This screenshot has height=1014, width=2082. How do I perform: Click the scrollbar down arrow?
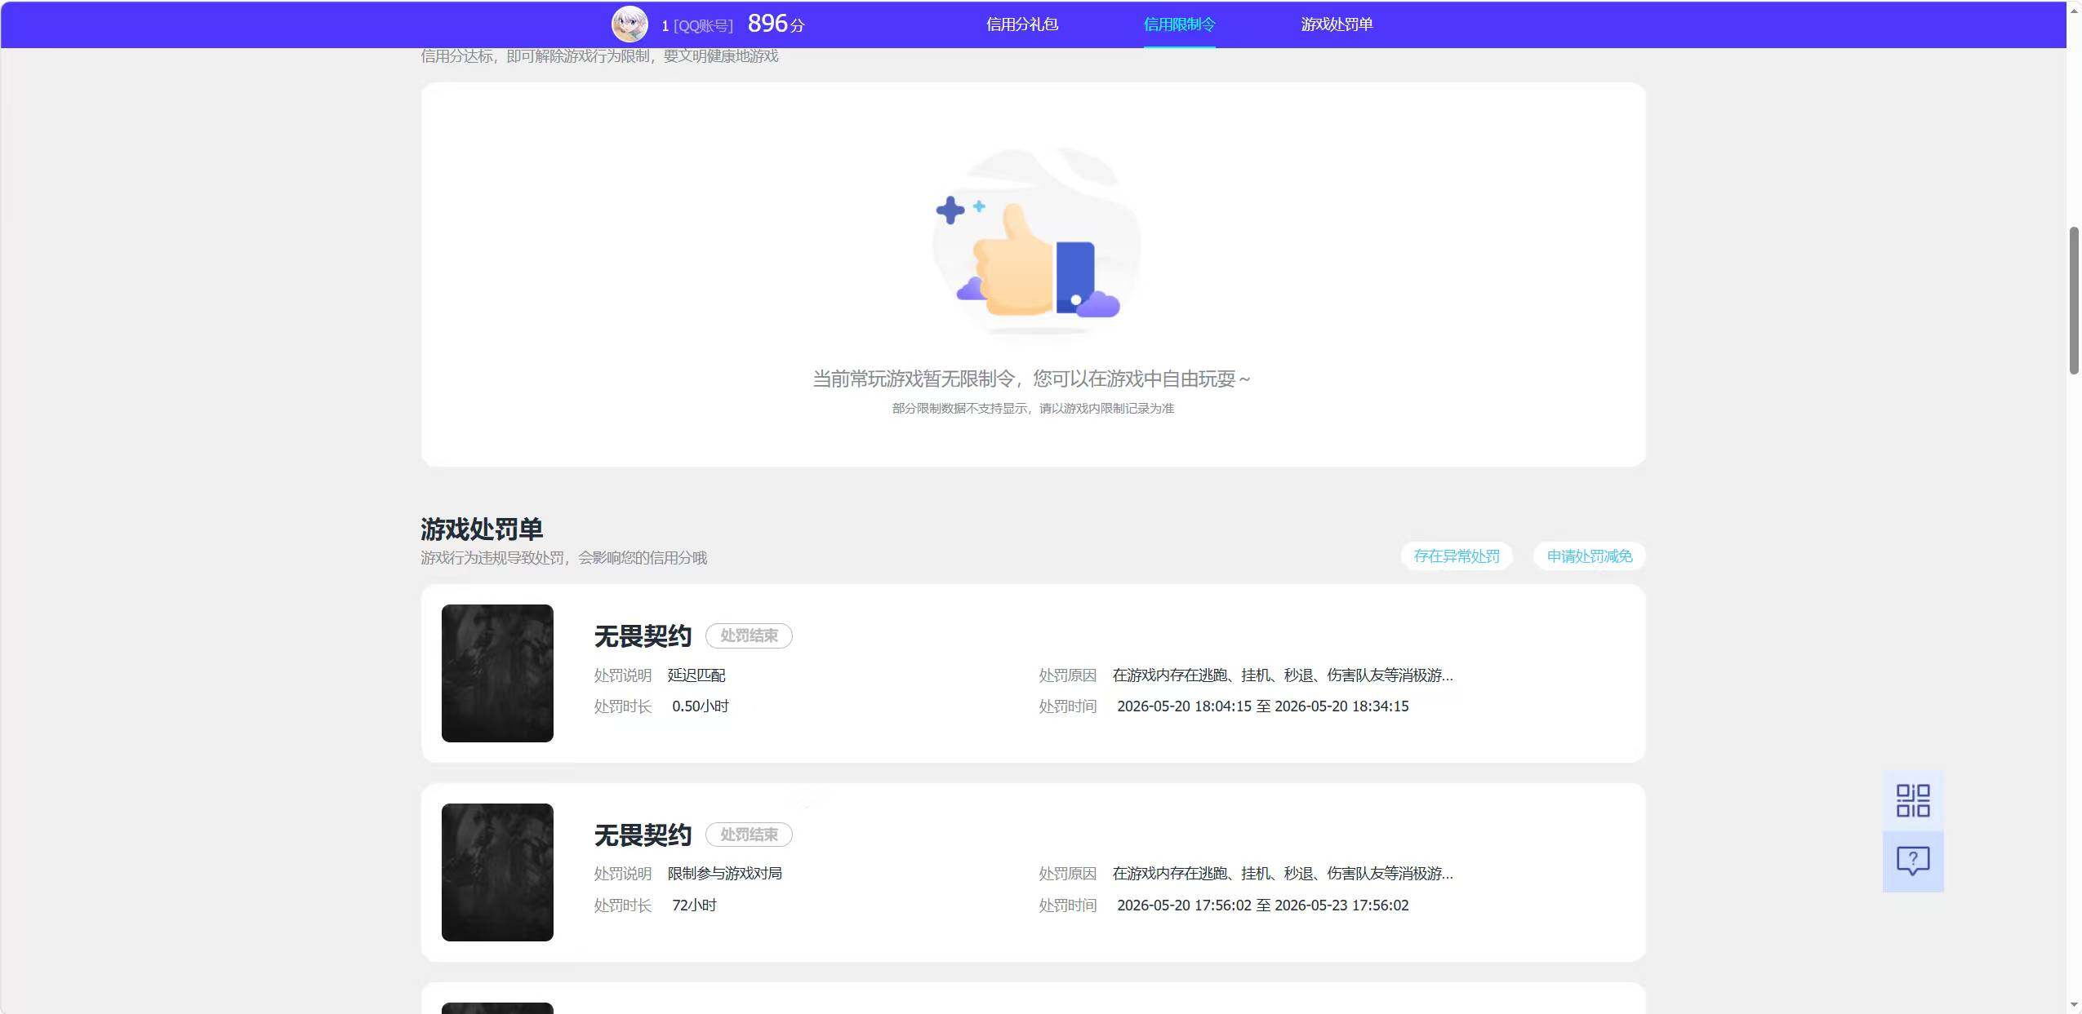click(2074, 1005)
